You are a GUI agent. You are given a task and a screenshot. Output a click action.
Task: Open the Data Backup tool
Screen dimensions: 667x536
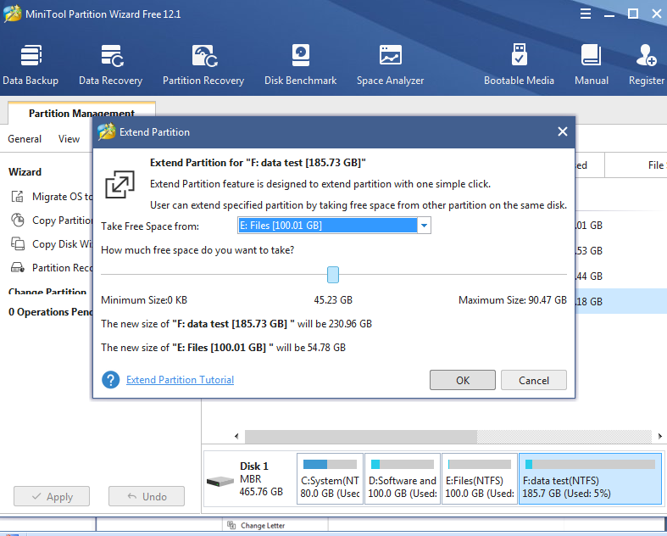[31, 64]
